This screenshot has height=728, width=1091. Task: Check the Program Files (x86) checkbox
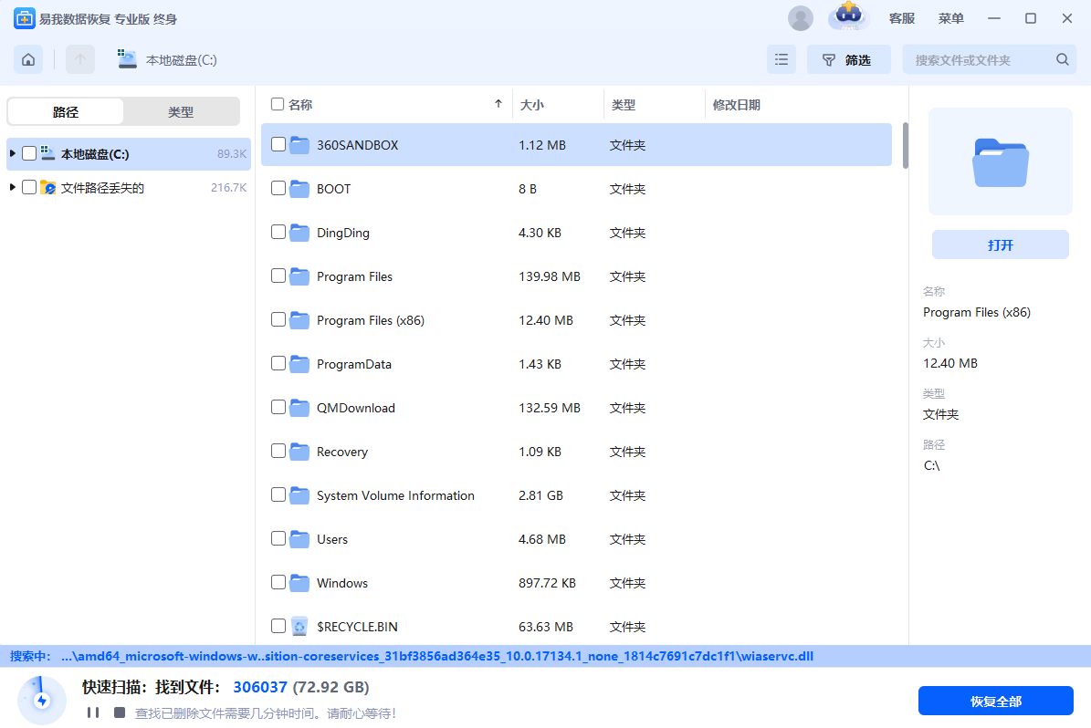[278, 319]
